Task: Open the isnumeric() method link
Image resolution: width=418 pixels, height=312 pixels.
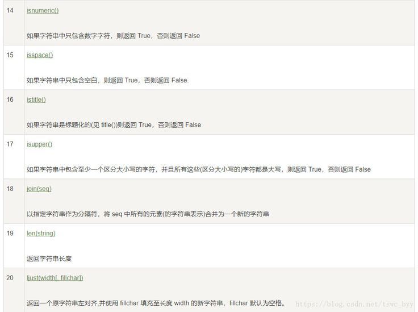Action: 43,10
